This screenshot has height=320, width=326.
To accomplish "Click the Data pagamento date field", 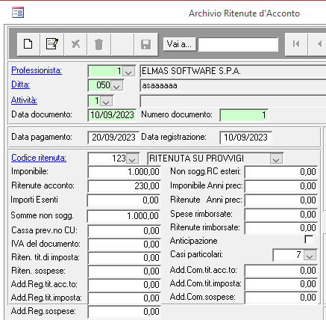I will [113, 138].
